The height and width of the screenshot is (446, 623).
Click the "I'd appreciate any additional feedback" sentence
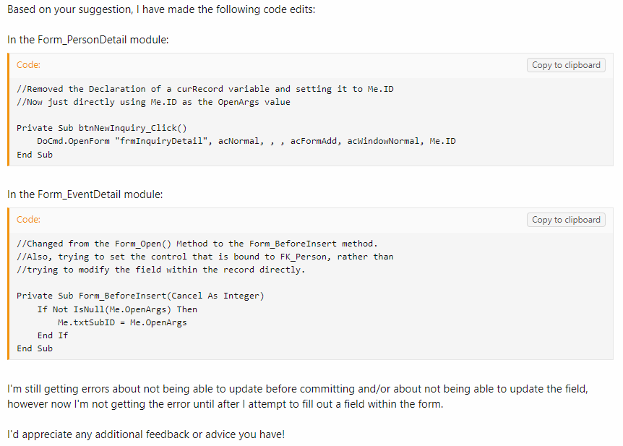(145, 434)
